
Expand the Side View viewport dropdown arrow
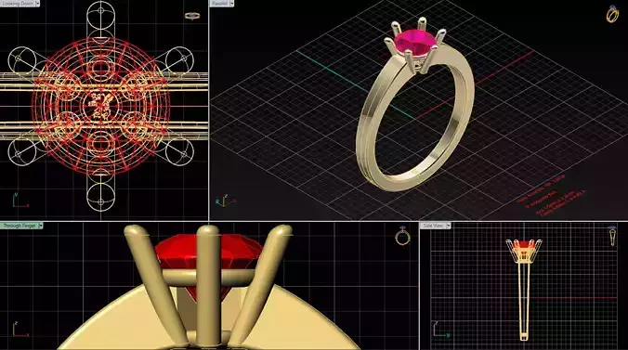[x=448, y=226]
